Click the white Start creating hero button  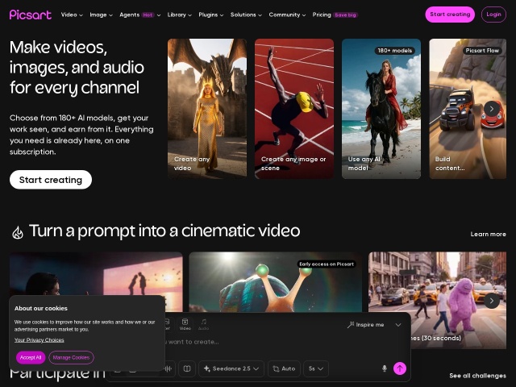(51, 180)
